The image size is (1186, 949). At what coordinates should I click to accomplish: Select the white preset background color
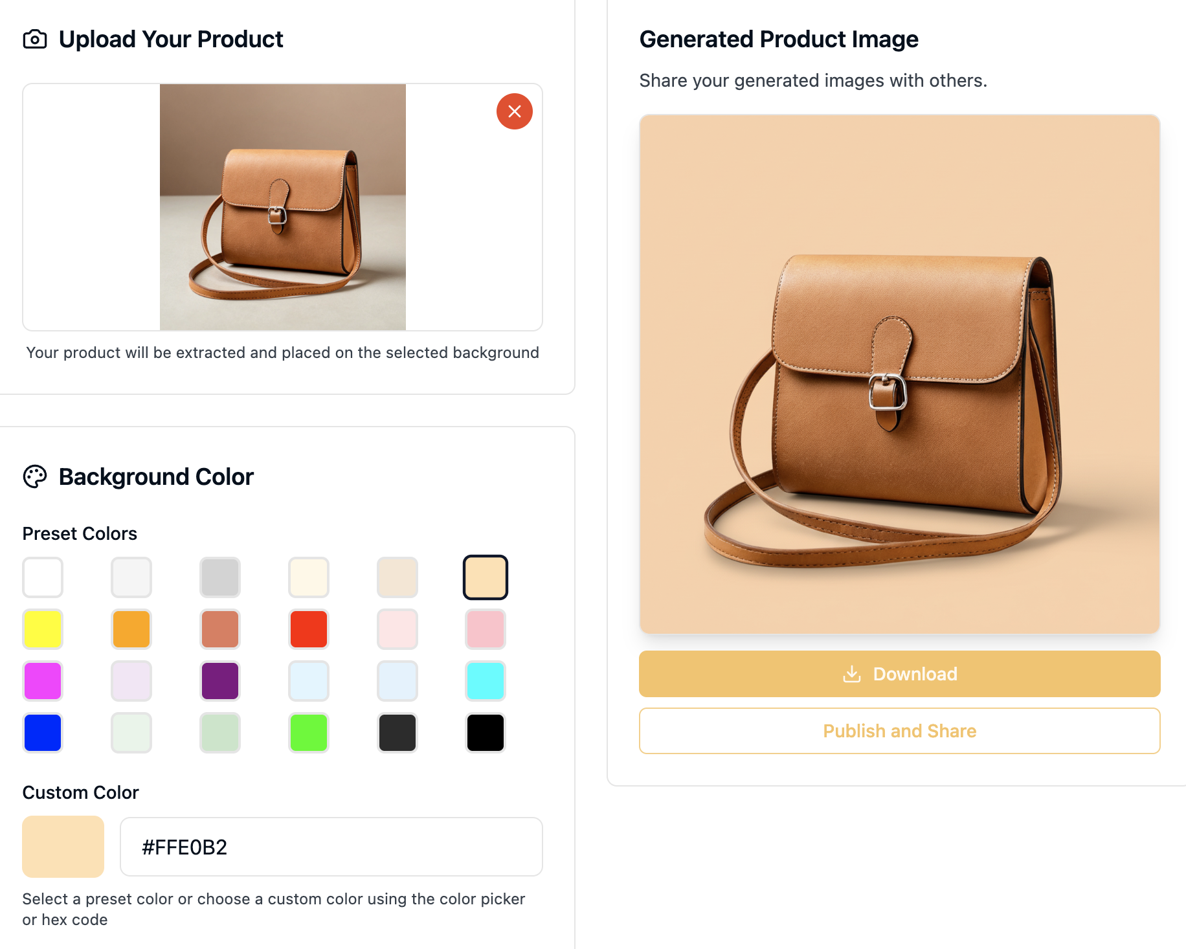tap(42, 577)
